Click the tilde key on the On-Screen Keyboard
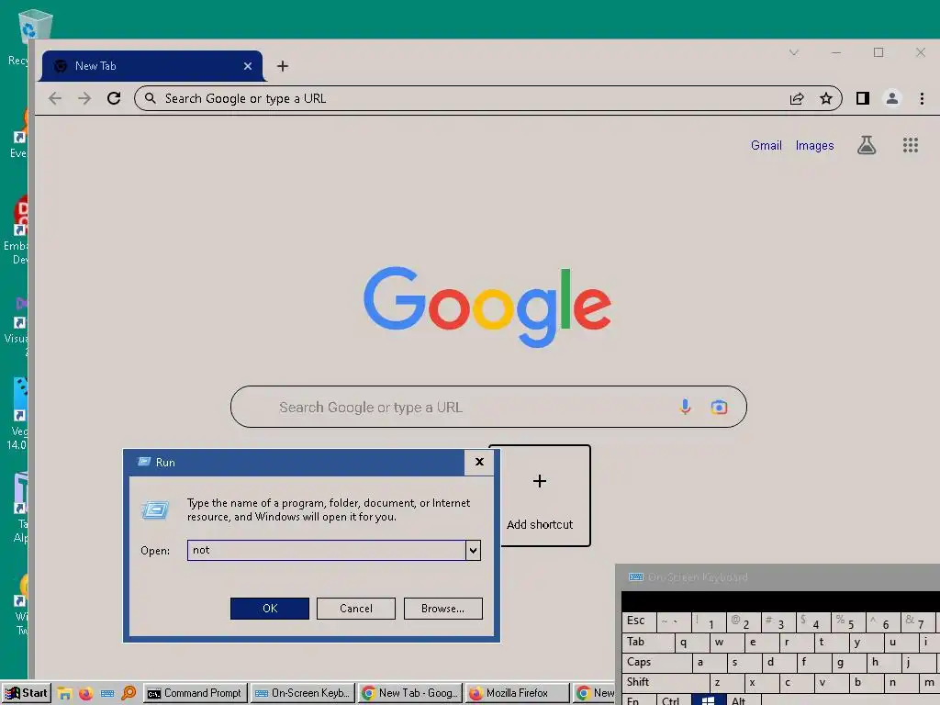This screenshot has height=705, width=940. [674, 621]
